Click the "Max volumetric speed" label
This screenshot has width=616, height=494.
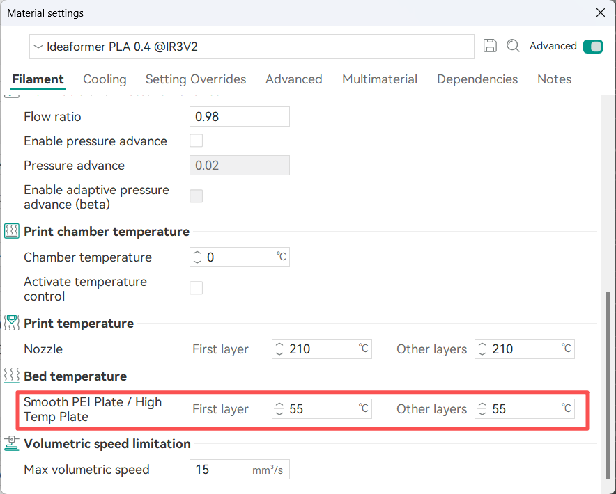(x=86, y=469)
